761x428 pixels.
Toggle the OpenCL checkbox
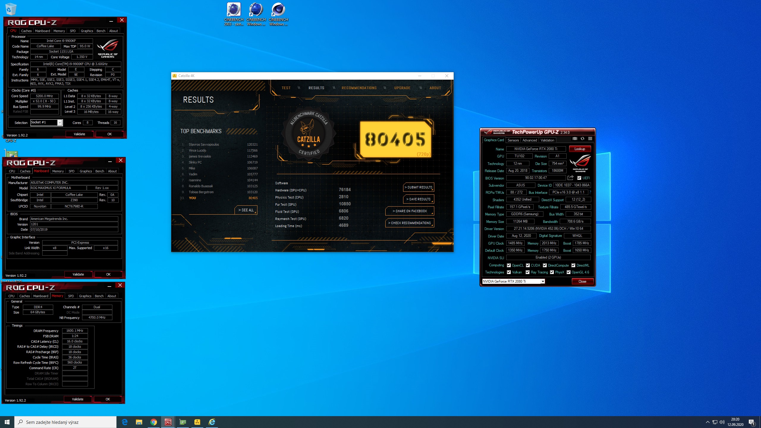click(509, 265)
